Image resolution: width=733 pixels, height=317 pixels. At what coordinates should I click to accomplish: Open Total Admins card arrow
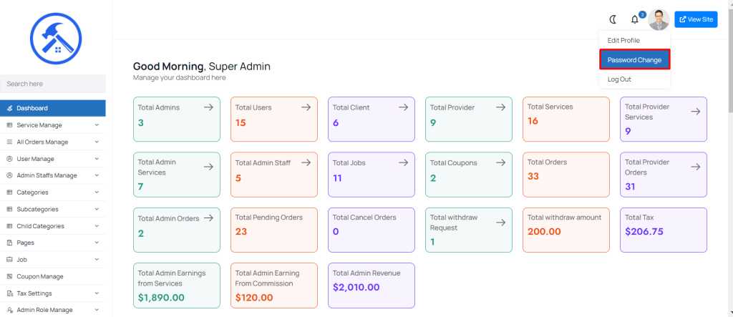(x=208, y=107)
